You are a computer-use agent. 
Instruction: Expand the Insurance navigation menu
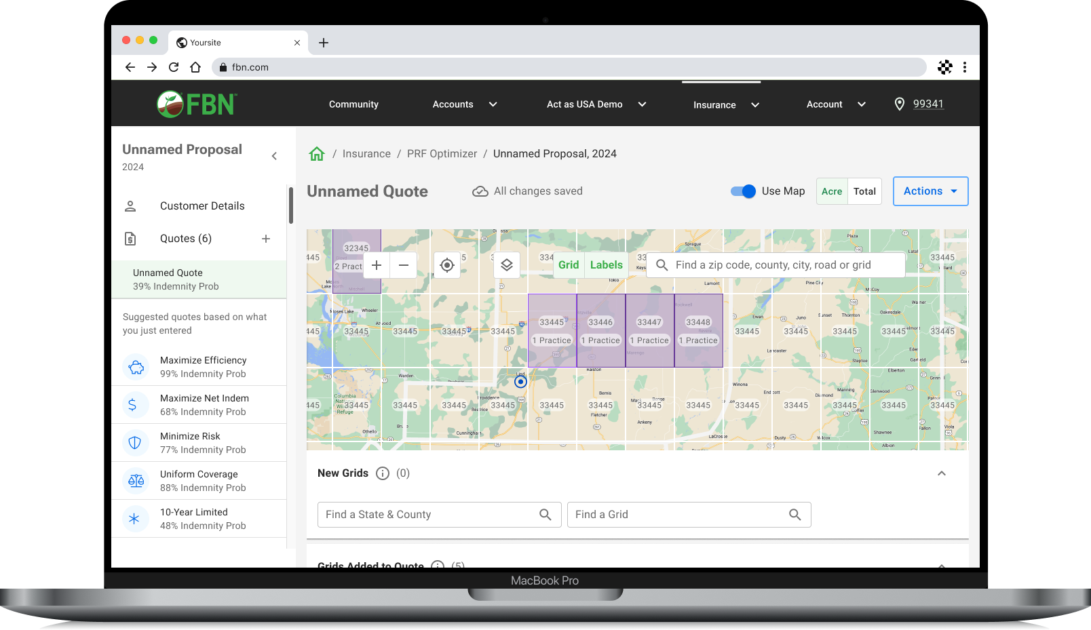point(726,105)
